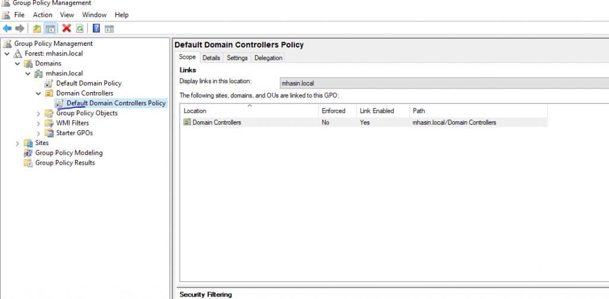Click the Domain Controllers OU folder icon
609x299 pixels.
pos(49,93)
